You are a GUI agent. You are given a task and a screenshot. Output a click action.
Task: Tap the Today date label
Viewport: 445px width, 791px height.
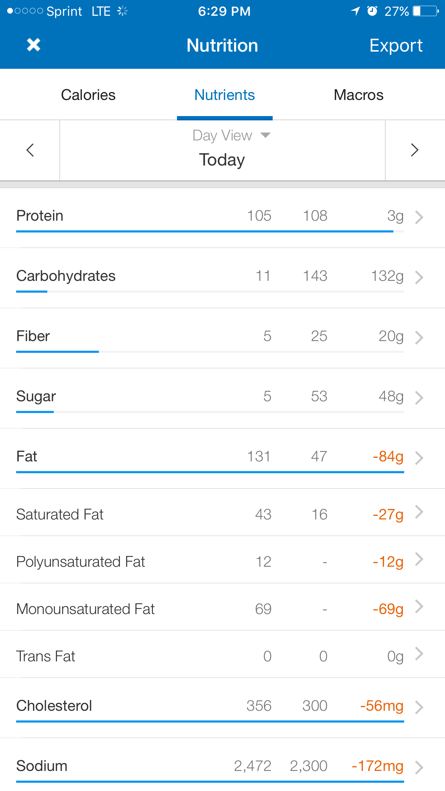point(222,160)
